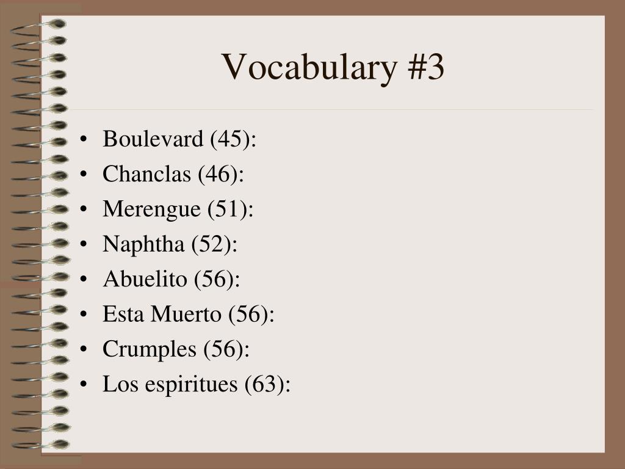Click the topmost spiral binding ring
Image resolution: width=625 pixels, height=469 pixels.
pyautogui.click(x=38, y=27)
